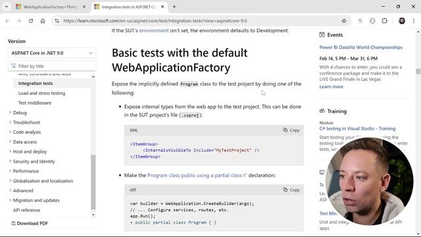
Task: Follow the environment link
Action: coord(154,30)
